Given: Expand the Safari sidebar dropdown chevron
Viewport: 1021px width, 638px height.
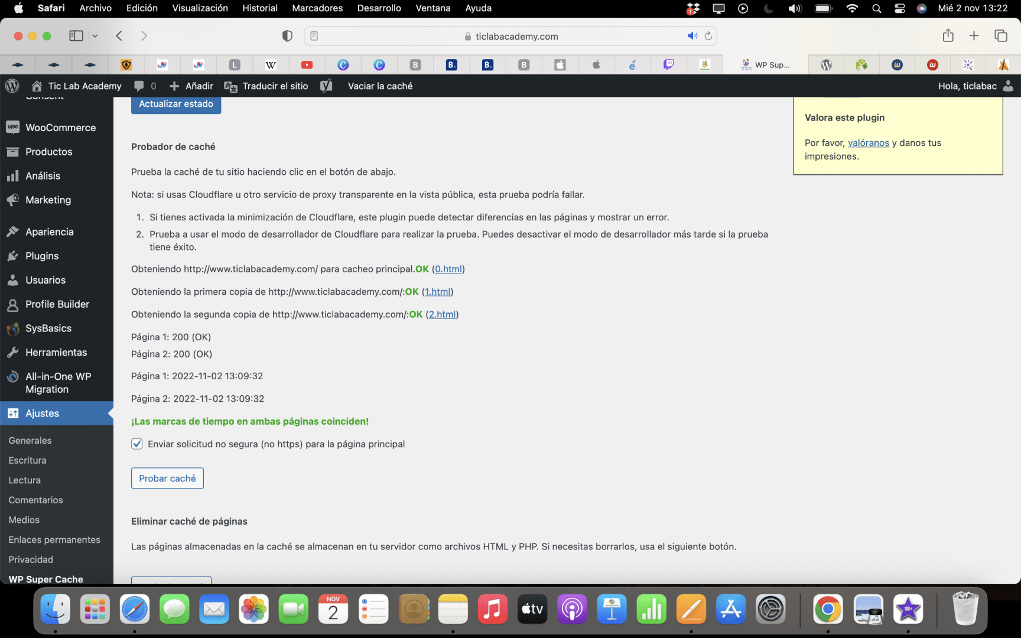Looking at the screenshot, I should pyautogui.click(x=95, y=36).
